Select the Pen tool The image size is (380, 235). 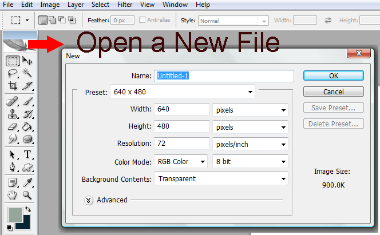coord(13,167)
